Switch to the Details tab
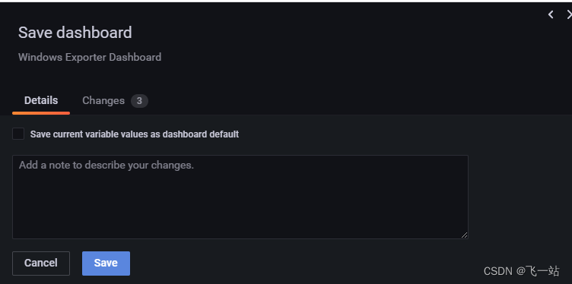This screenshot has height=284, width=572. (41, 101)
